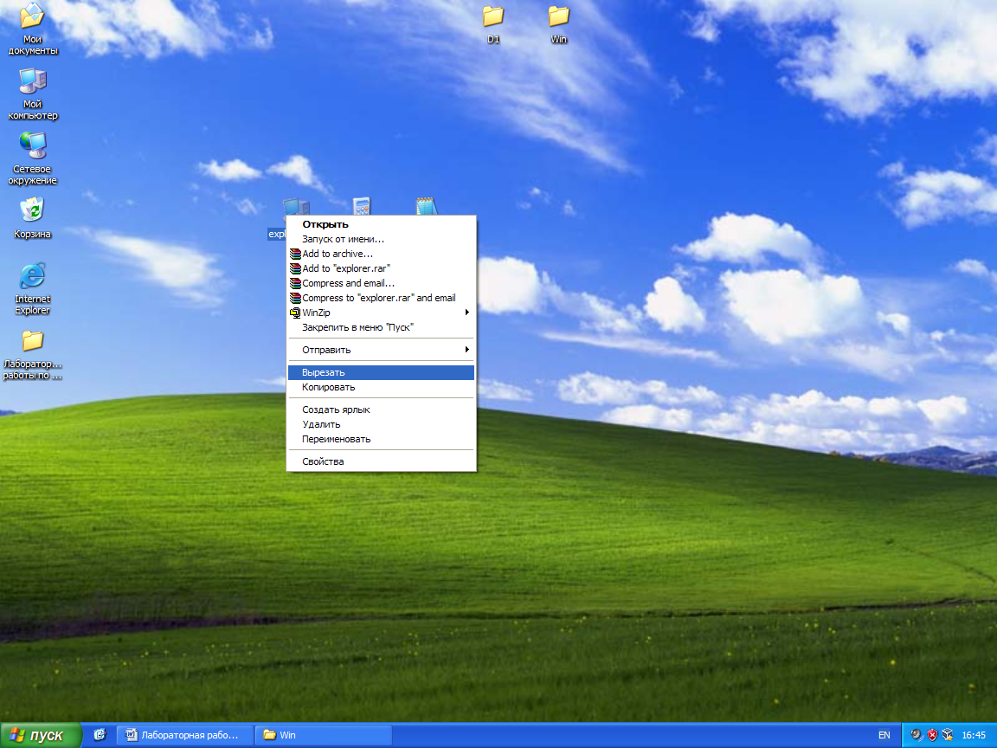Select the Сетевое окружение desktop icon

[32, 158]
